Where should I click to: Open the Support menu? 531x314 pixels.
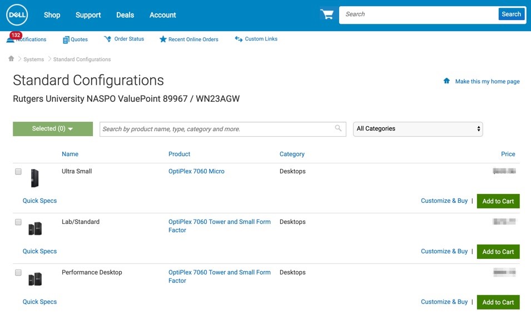tap(88, 15)
